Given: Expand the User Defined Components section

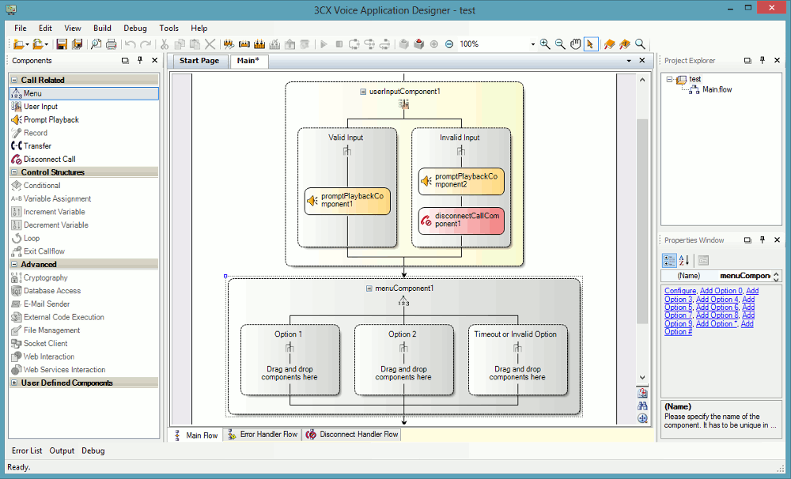Looking at the screenshot, I should click(14, 383).
